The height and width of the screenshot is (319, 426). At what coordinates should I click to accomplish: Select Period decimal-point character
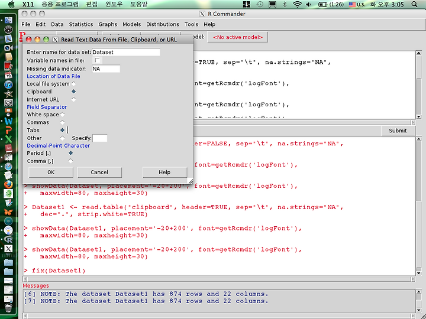coord(70,153)
